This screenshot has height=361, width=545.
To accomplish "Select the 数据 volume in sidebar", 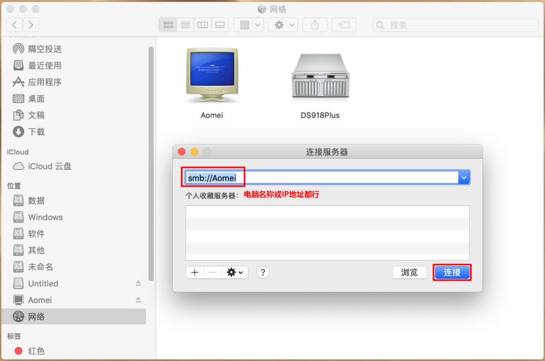I will click(74, 200).
